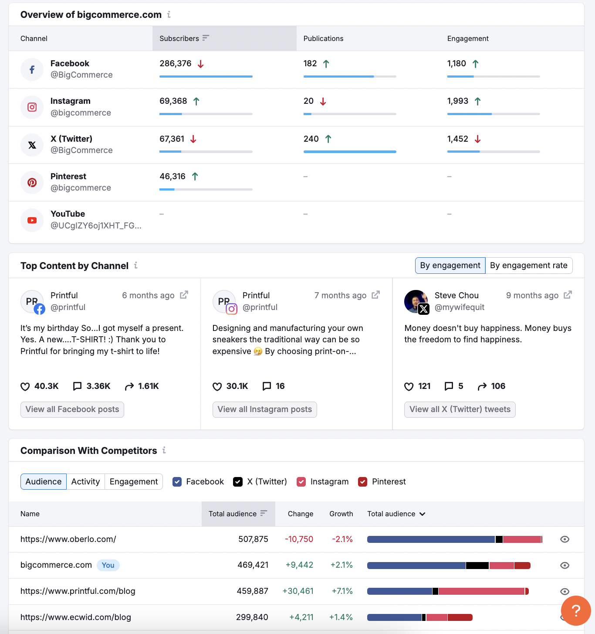595x634 pixels.
Task: Click info icon beside Top Content by Channel
Action: [x=136, y=265]
